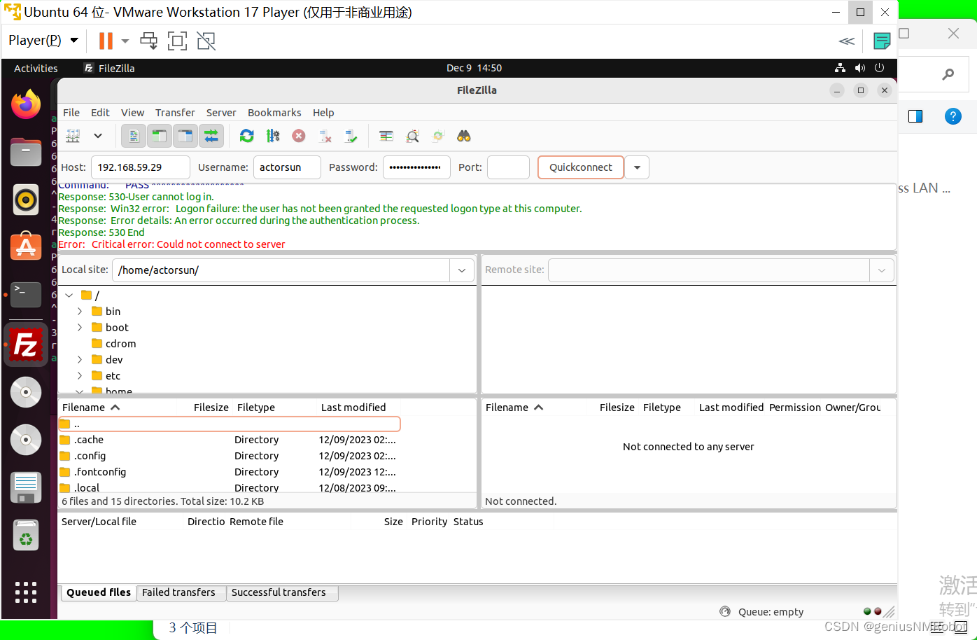
Task: Open the File menu
Action: (x=71, y=113)
